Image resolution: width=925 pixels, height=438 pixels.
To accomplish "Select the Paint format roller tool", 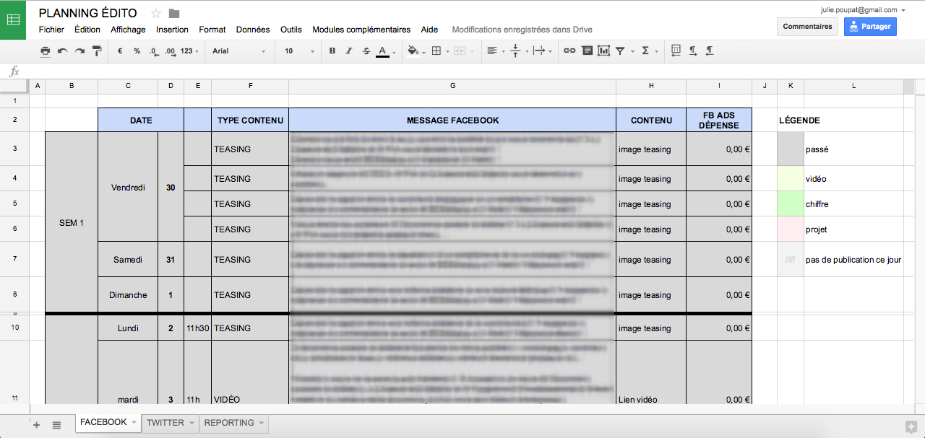I will click(97, 51).
